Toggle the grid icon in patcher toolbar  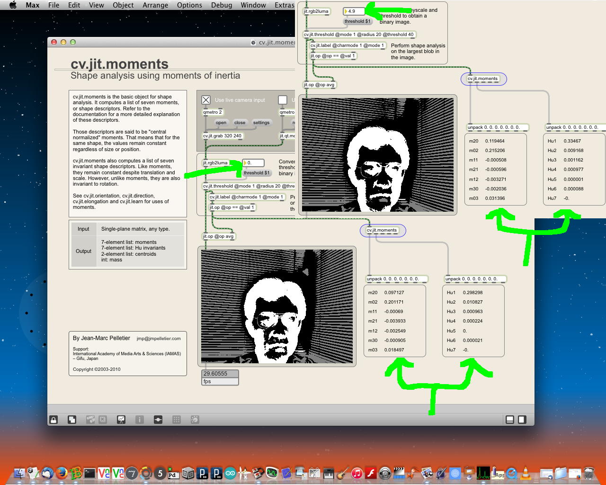[177, 420]
